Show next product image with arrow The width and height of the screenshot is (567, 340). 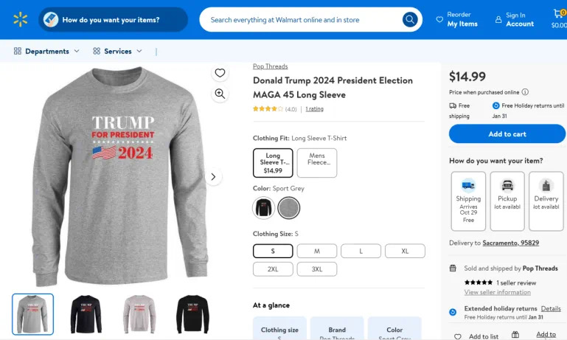(213, 177)
